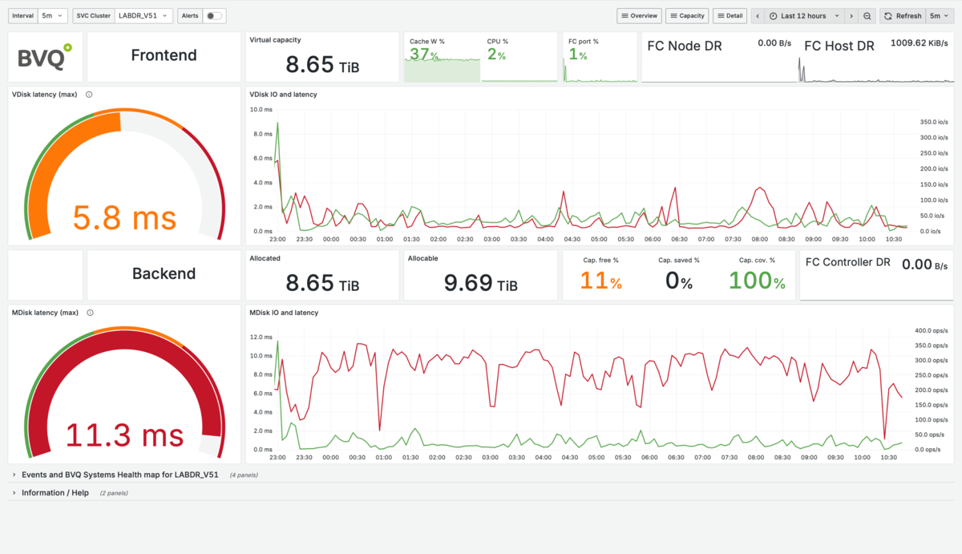Open the SVC Cluster LABDR_V51 dropdown
Screen dimensions: 962x554
click(143, 16)
